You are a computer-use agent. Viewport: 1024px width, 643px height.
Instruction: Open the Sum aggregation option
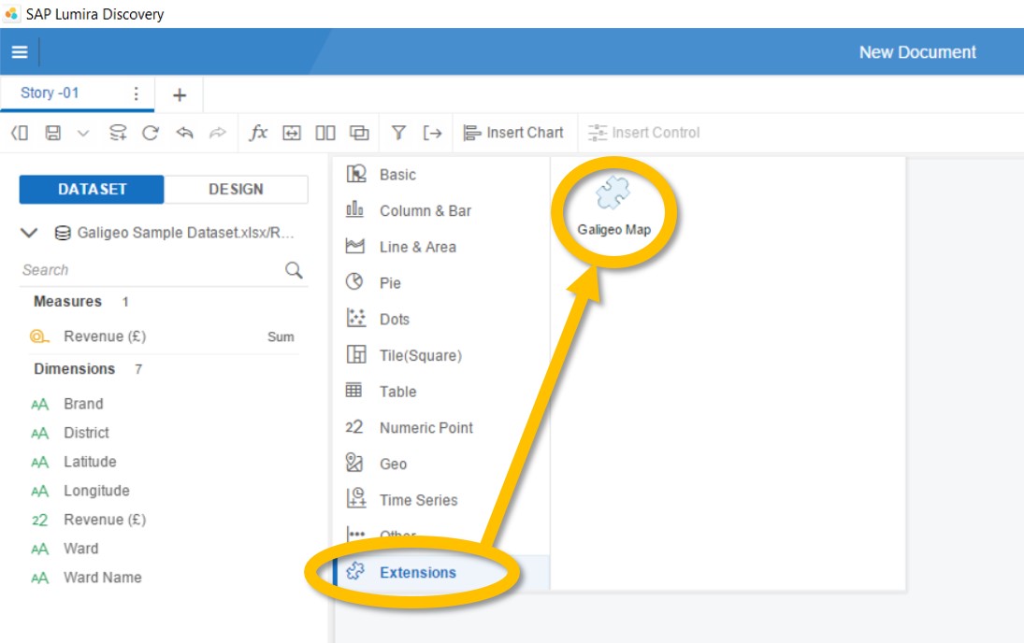[281, 336]
